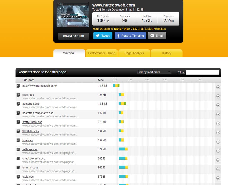Open the checkbox.min.css file link

click(34, 159)
